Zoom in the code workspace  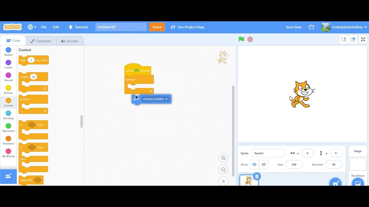[x=223, y=158]
